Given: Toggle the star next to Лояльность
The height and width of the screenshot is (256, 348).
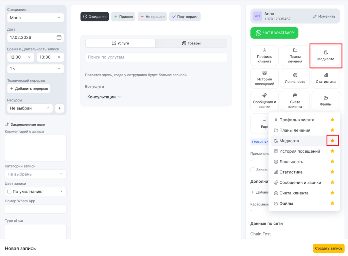Looking at the screenshot, I should click(x=332, y=162).
